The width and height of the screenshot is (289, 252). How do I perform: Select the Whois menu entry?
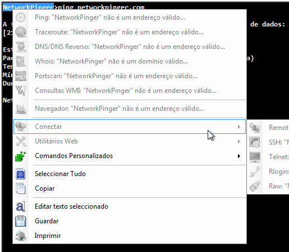130,61
